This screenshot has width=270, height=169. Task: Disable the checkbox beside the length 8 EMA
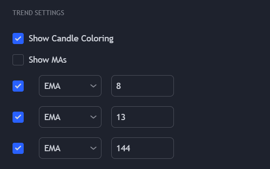coord(18,86)
